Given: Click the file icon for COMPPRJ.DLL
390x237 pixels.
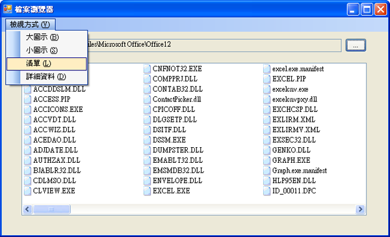Looking at the screenshot, I should pyautogui.click(x=148, y=79).
